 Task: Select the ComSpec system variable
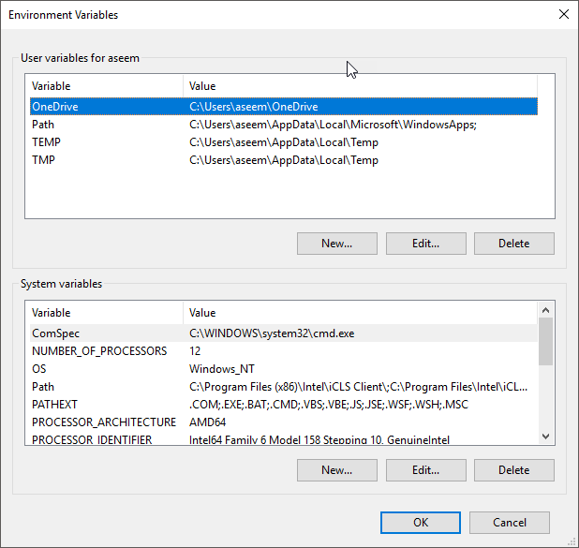click(x=284, y=333)
